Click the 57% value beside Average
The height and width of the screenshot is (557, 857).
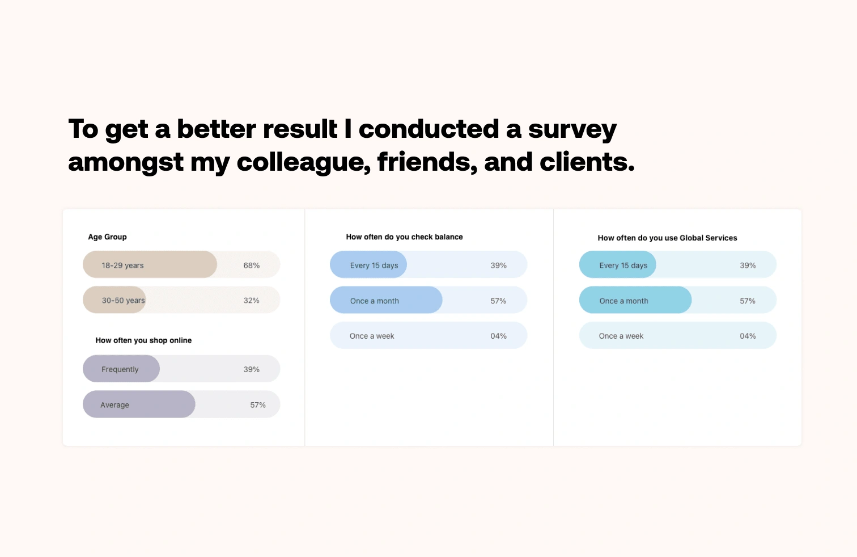258,405
